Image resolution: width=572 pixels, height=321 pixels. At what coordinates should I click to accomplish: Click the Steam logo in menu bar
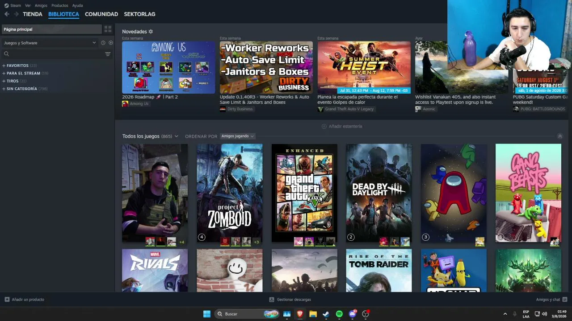click(x=6, y=5)
